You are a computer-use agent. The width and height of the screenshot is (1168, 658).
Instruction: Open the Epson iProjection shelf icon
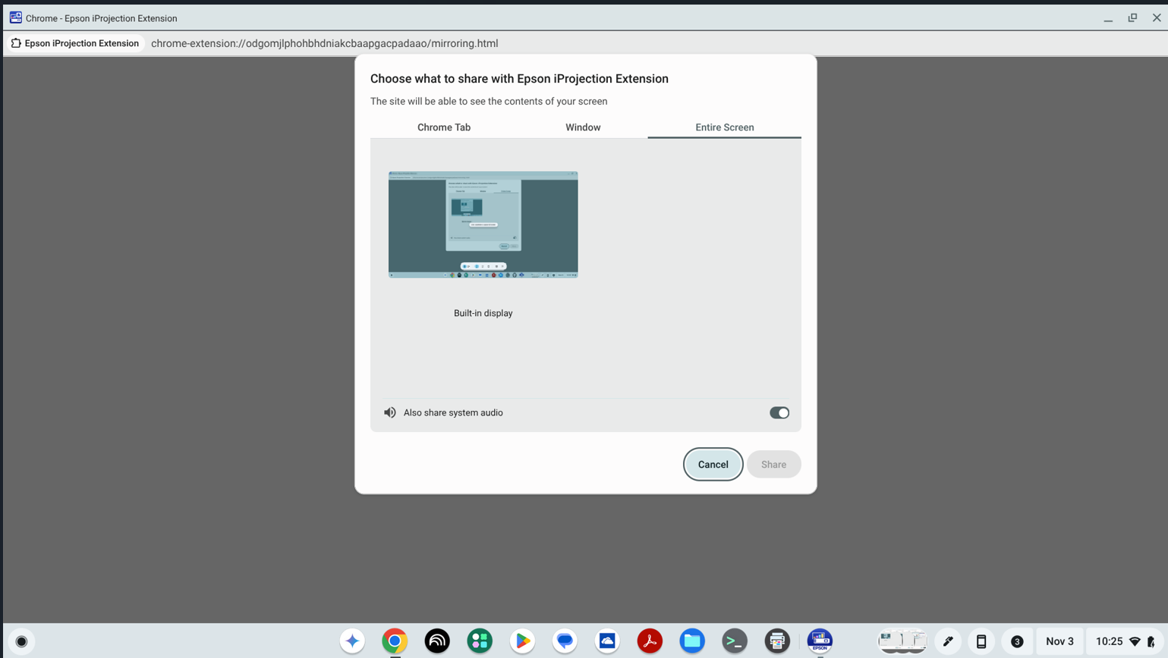820,641
